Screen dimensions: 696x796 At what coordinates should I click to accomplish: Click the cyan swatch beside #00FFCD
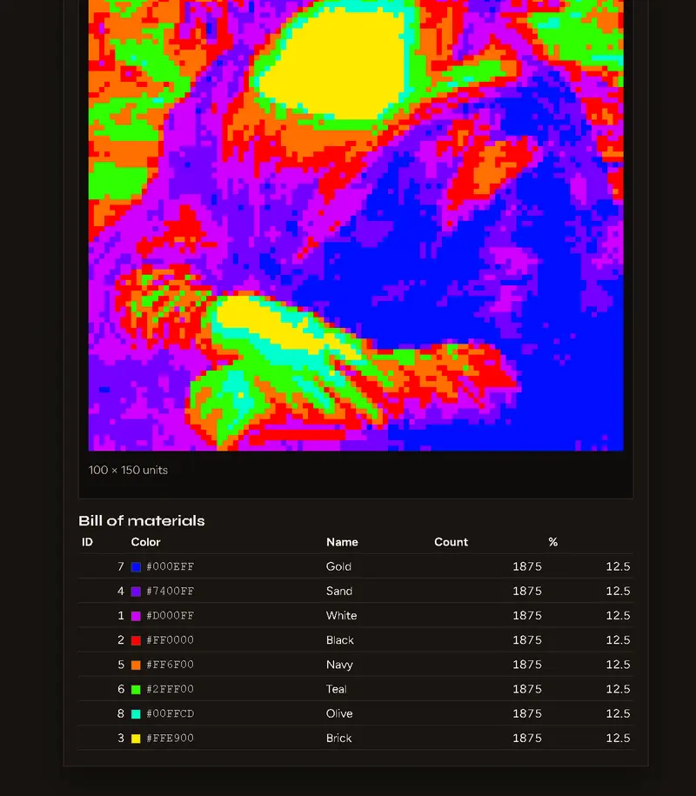[x=136, y=713]
